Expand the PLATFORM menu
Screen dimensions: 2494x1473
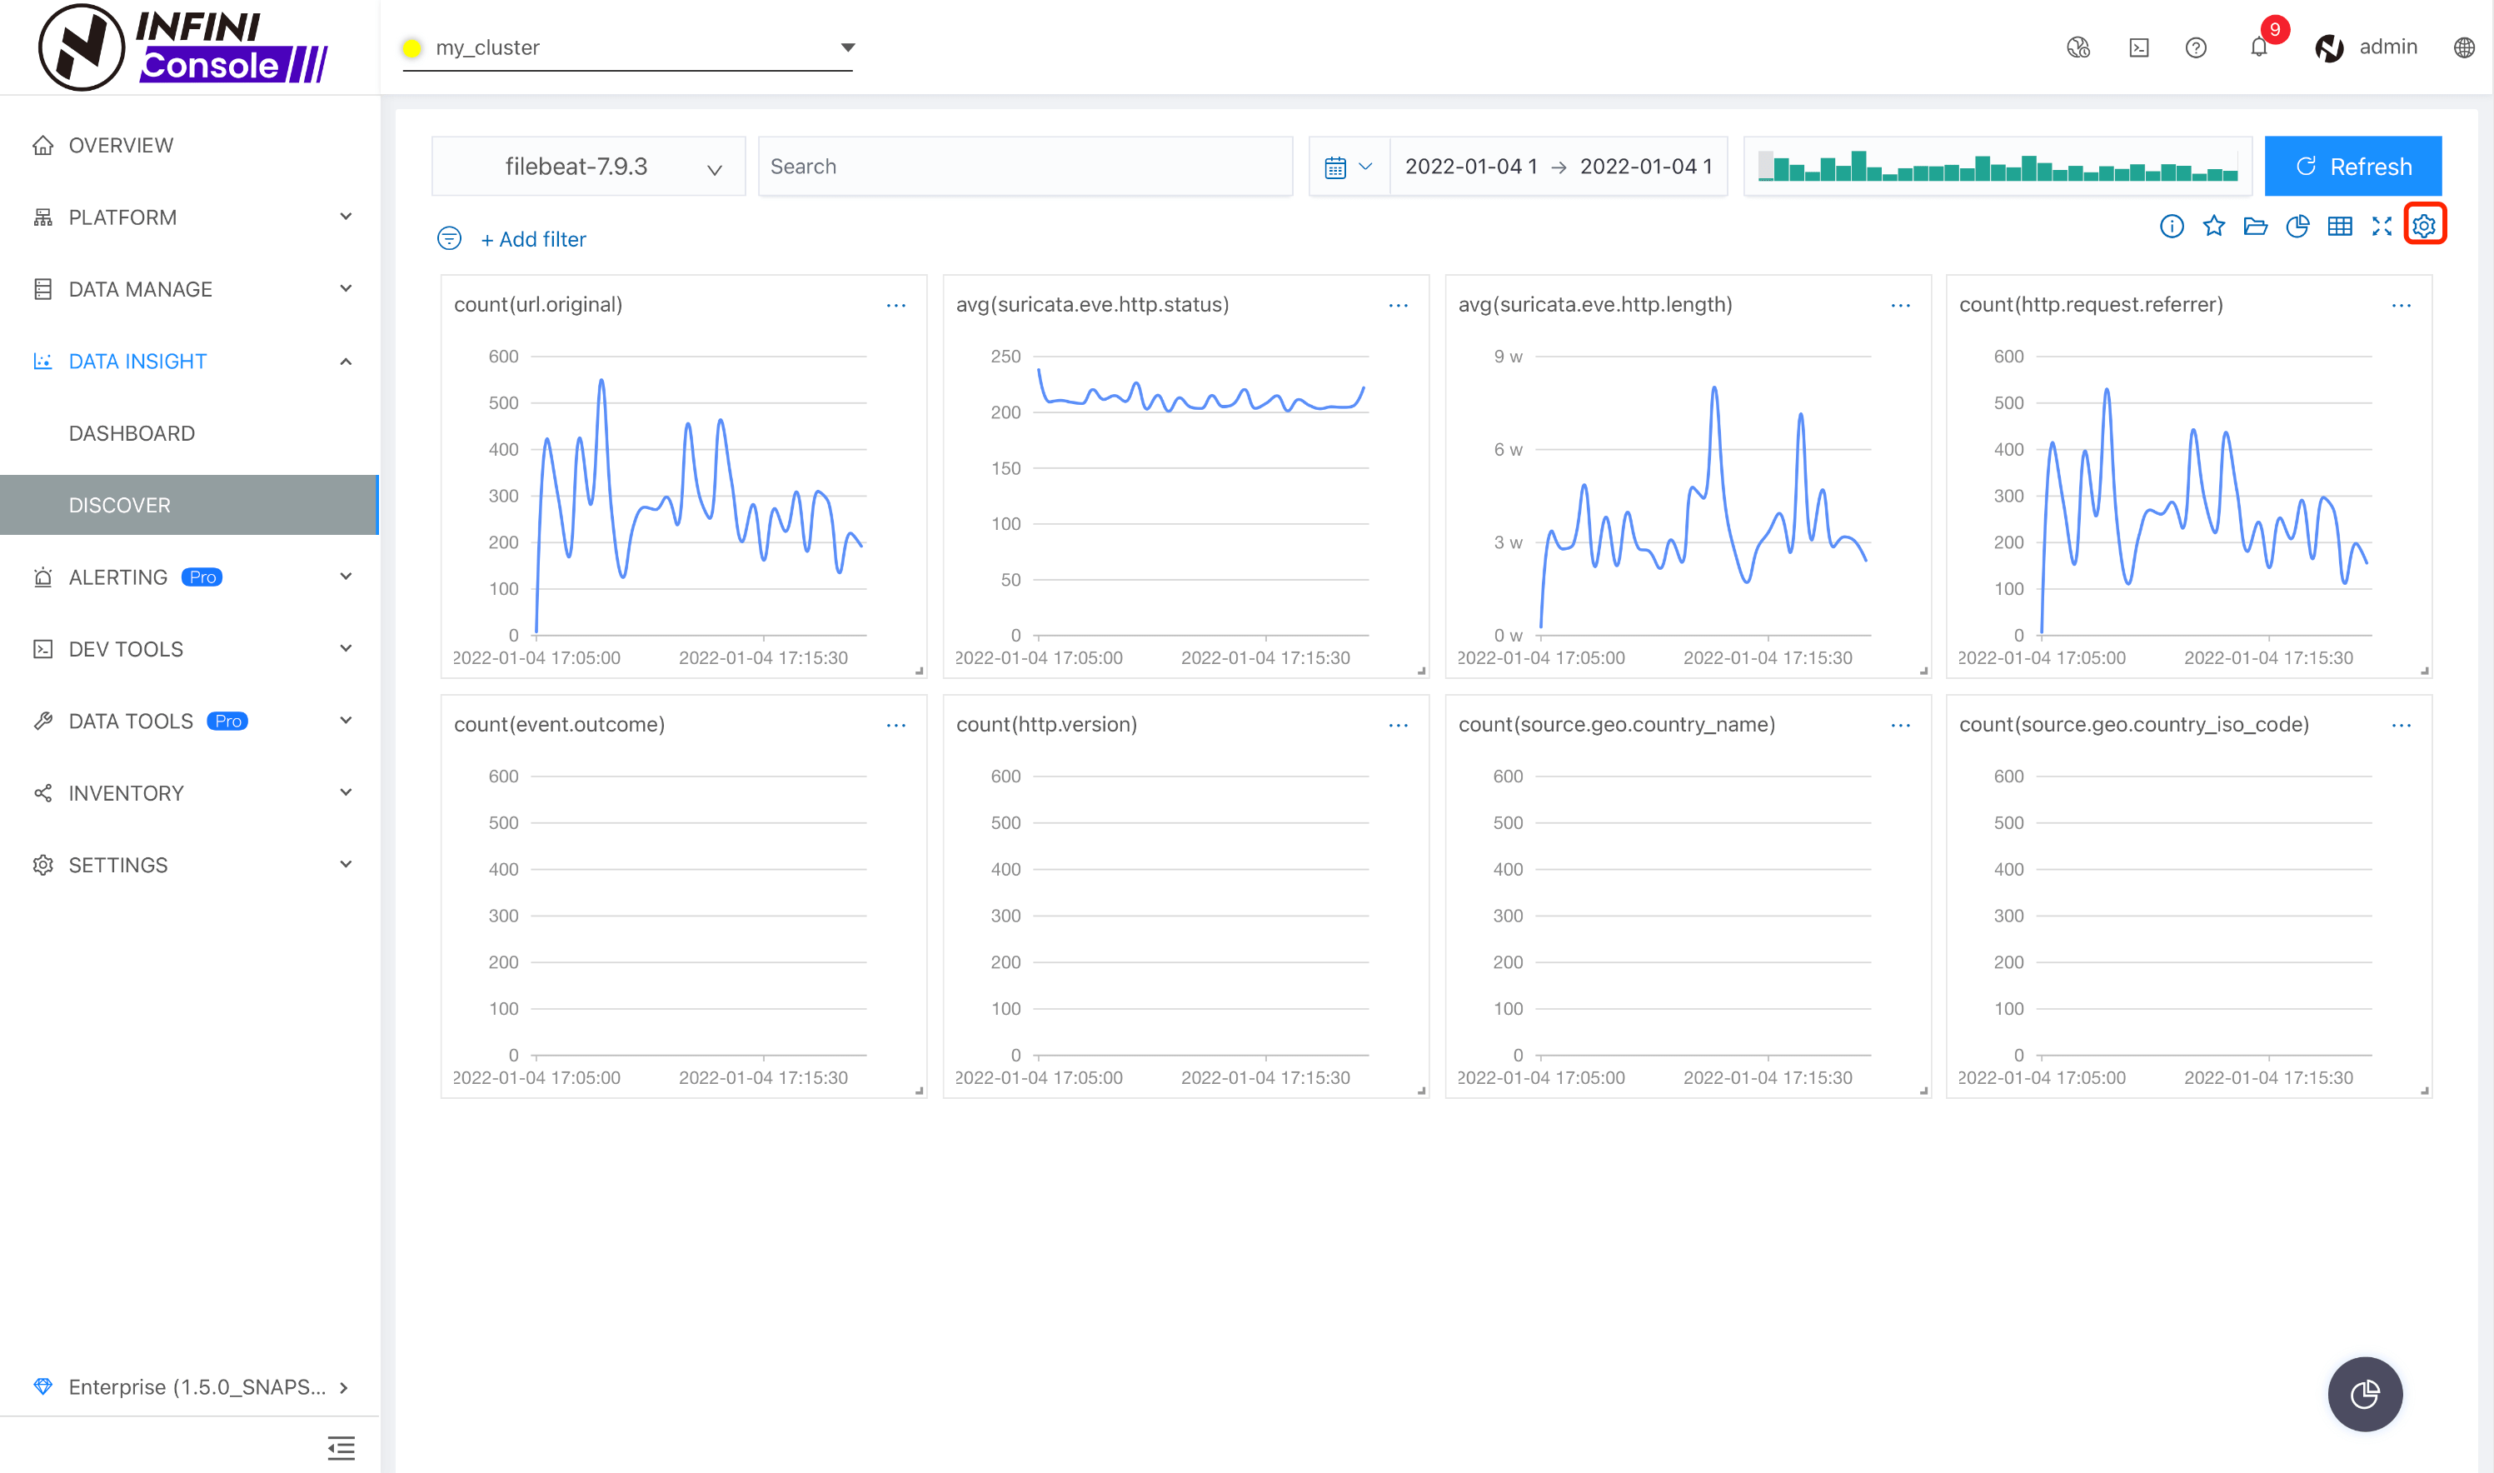click(190, 217)
